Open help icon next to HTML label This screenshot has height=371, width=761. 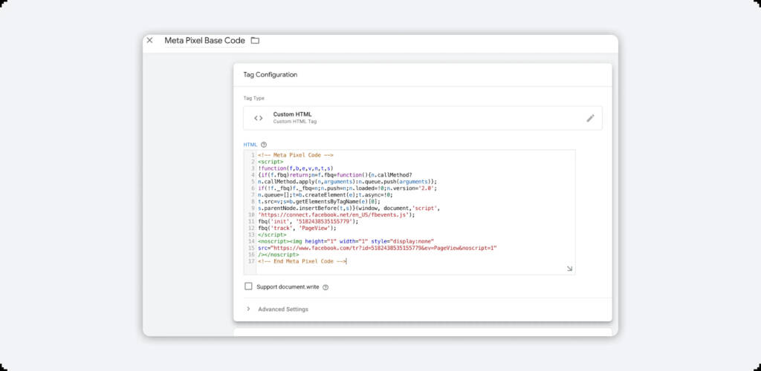point(264,145)
